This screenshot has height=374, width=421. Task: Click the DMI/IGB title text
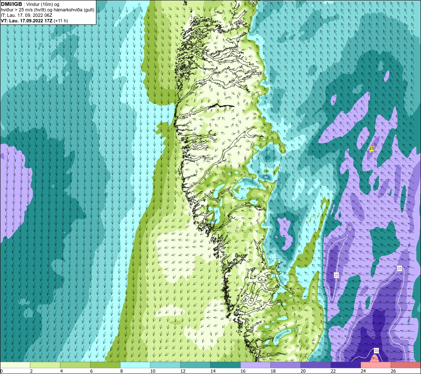(x=11, y=4)
